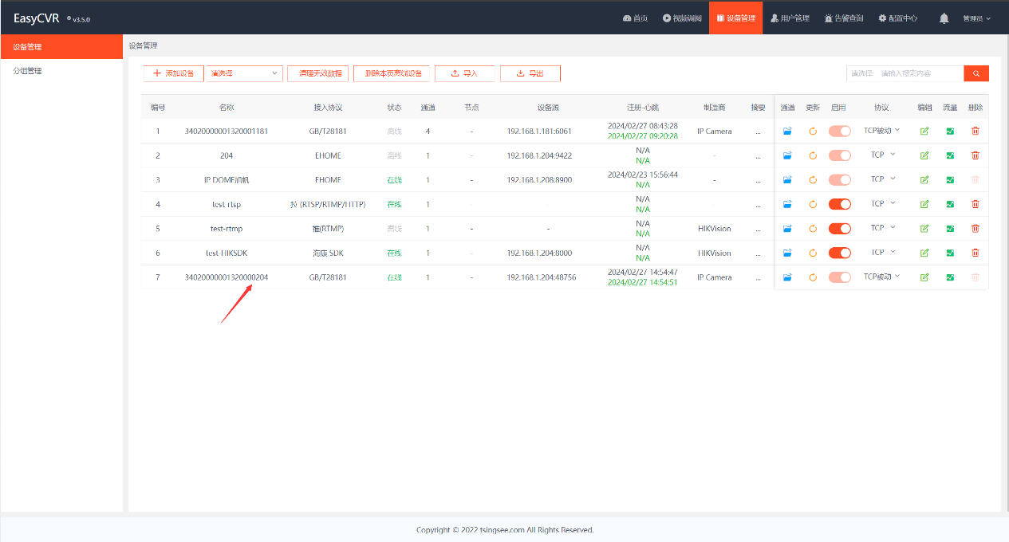Edit the test-HIKSDK device entry

[924, 253]
